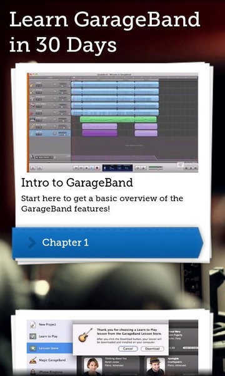Click the add track plus button
This screenshot has height=376, width=225.
click(x=33, y=168)
